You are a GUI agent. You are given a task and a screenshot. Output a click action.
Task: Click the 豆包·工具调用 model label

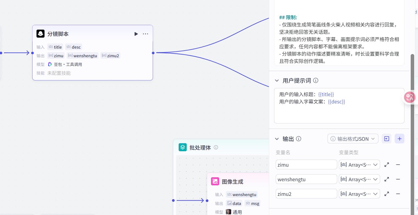[68, 64]
